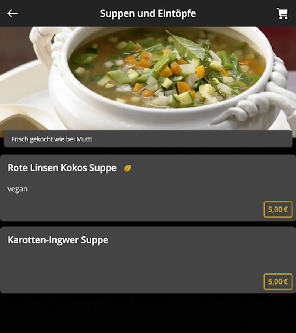Tap the vegan leaf icon
296x333 pixels.
pyautogui.click(x=128, y=168)
